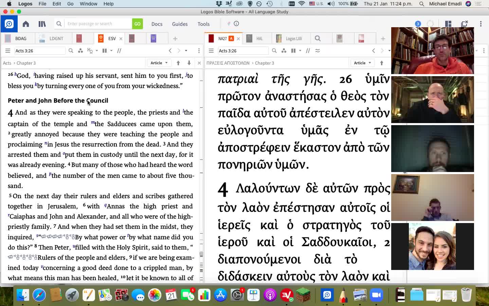Open the Go menu in the menu bar
Screen dimensions: 489x306
[70, 4]
